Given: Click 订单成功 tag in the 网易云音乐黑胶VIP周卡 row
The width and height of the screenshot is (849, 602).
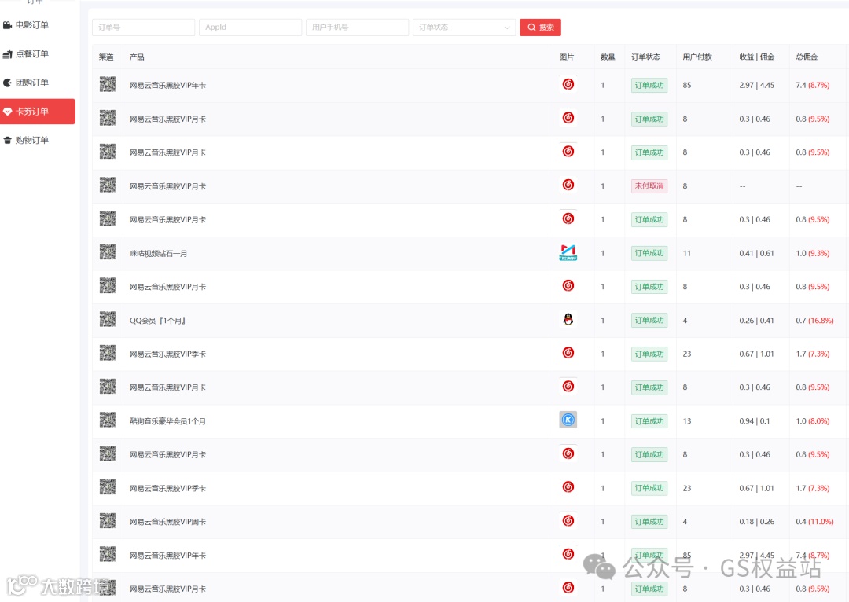Looking at the screenshot, I should [649, 521].
